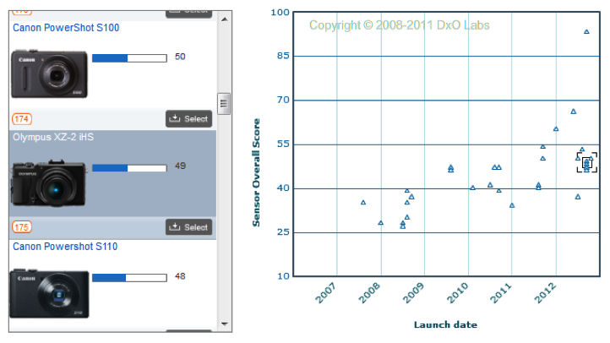Image resolution: width=610 pixels, height=343 pixels.
Task: Click the camera list scrollbar handle
Action: [x=224, y=104]
